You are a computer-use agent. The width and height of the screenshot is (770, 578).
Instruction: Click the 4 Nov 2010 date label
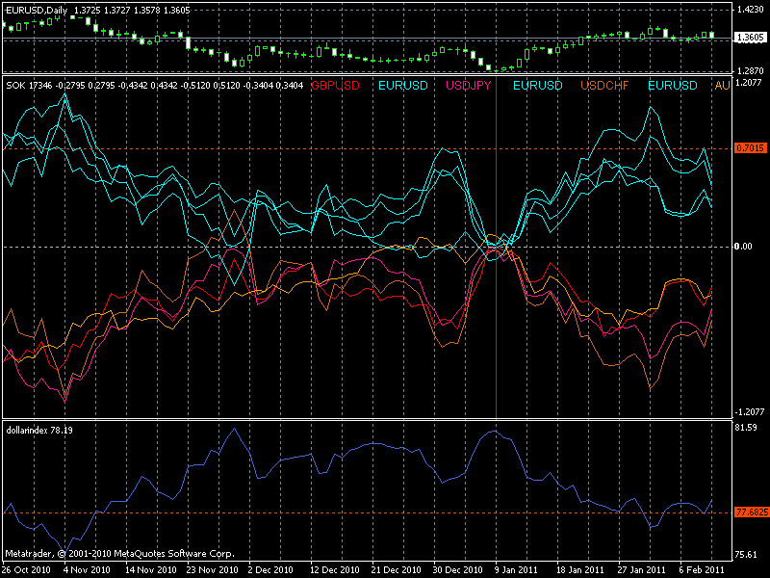(x=89, y=570)
